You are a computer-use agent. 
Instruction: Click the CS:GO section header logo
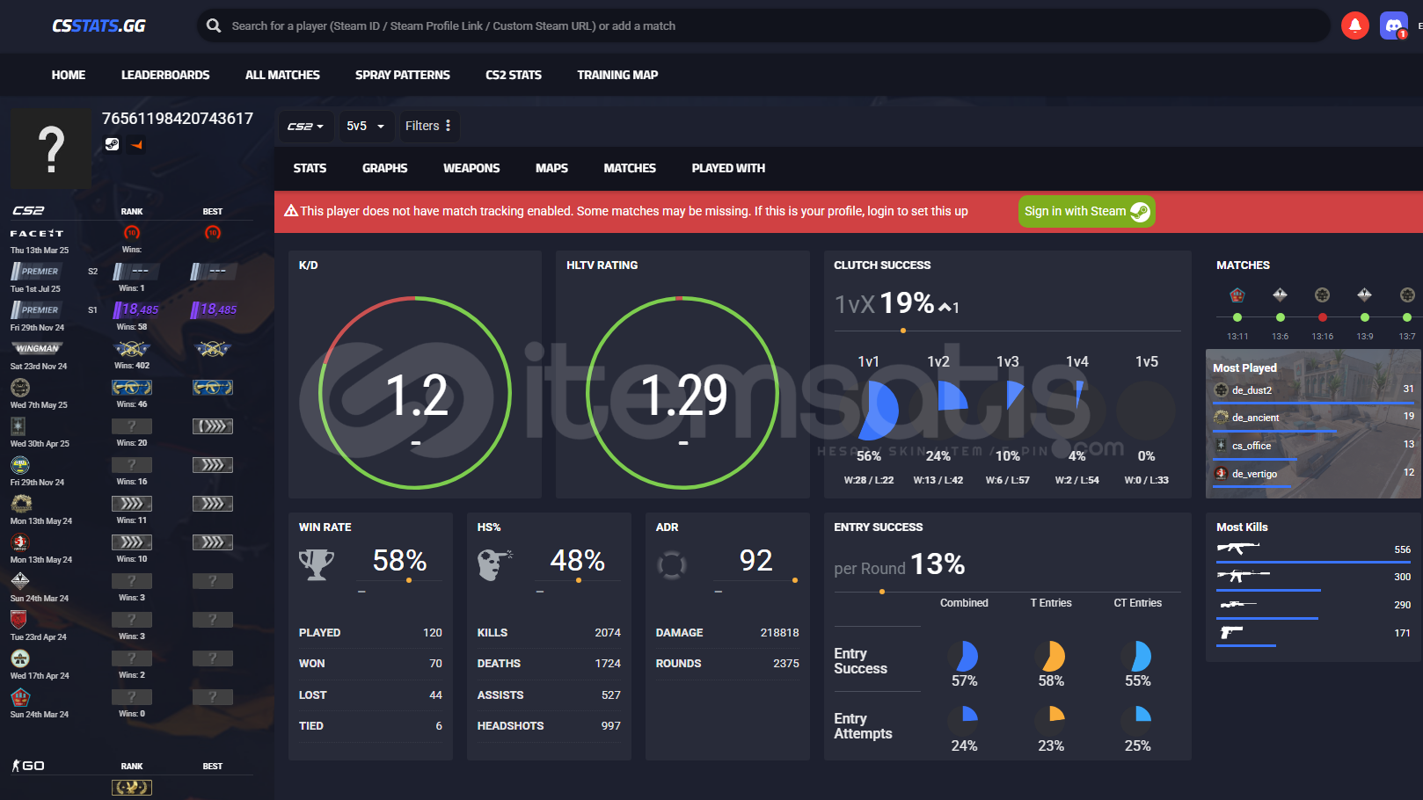point(28,766)
